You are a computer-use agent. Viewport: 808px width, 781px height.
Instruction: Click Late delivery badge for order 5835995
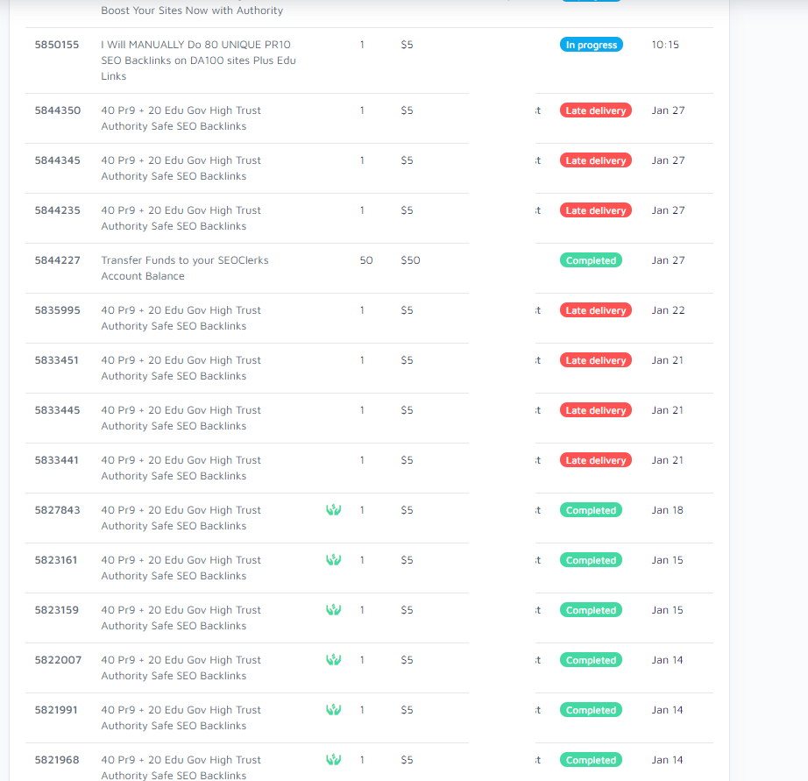[x=595, y=310]
